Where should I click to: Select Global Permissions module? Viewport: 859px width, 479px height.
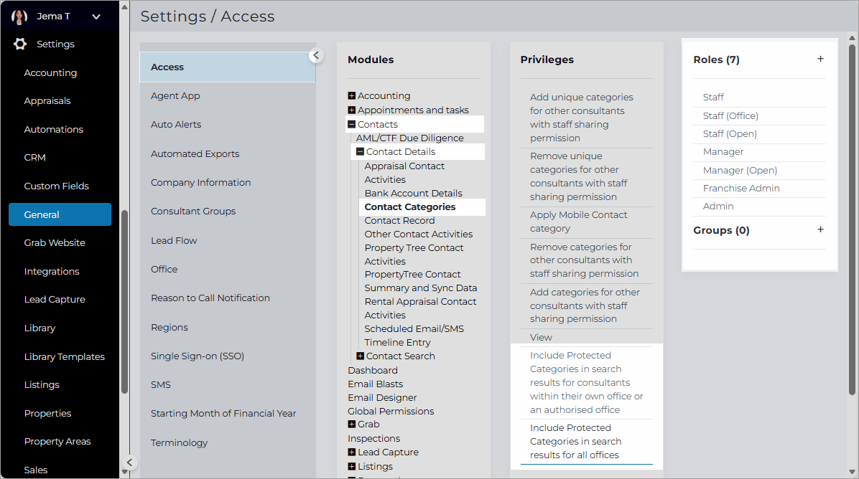point(391,411)
